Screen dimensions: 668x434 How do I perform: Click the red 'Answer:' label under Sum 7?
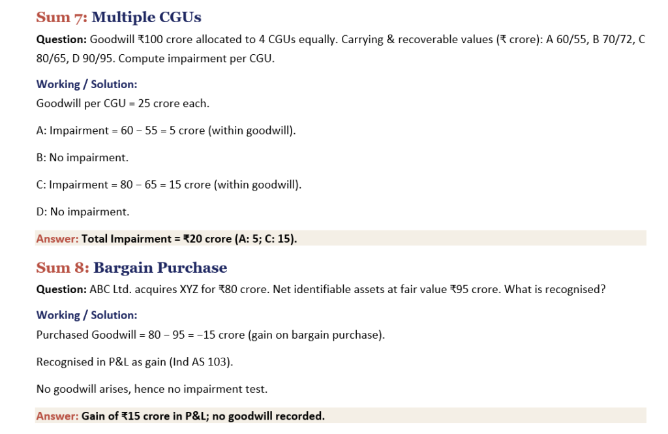[57, 239]
